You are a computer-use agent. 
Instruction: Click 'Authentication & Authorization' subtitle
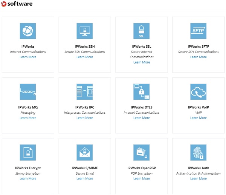point(199,173)
